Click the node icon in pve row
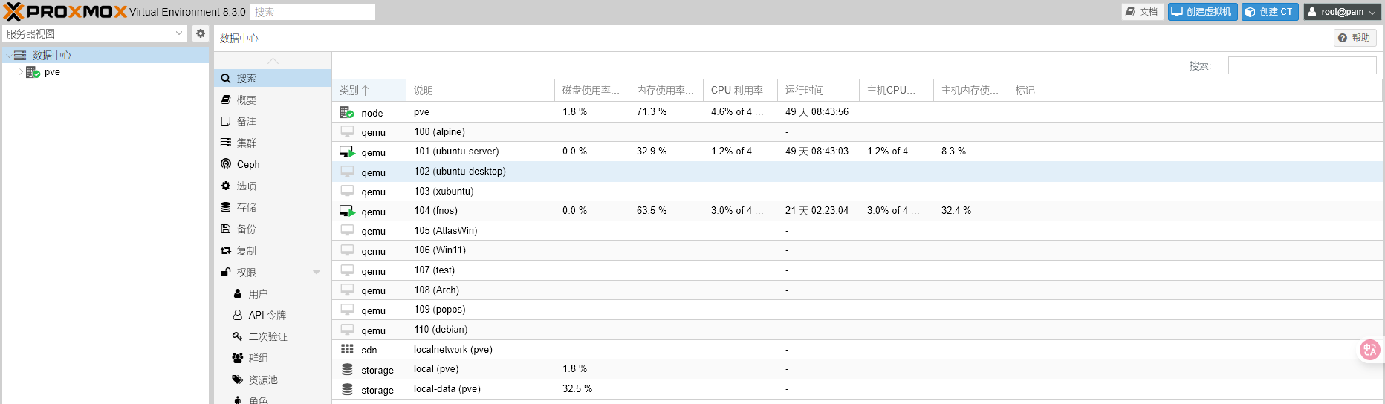Image resolution: width=1385 pixels, height=404 pixels. 346,112
